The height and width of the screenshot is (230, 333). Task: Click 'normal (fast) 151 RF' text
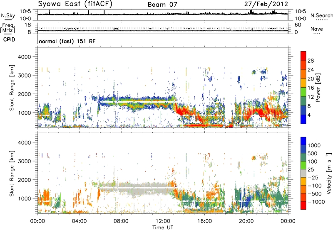pos(67,41)
